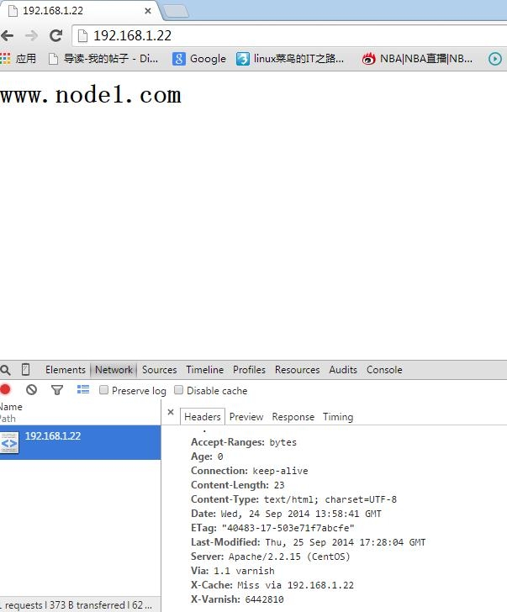Viewport: 507px width, 612px height.
Task: Open a new browser tab
Action: [176, 12]
